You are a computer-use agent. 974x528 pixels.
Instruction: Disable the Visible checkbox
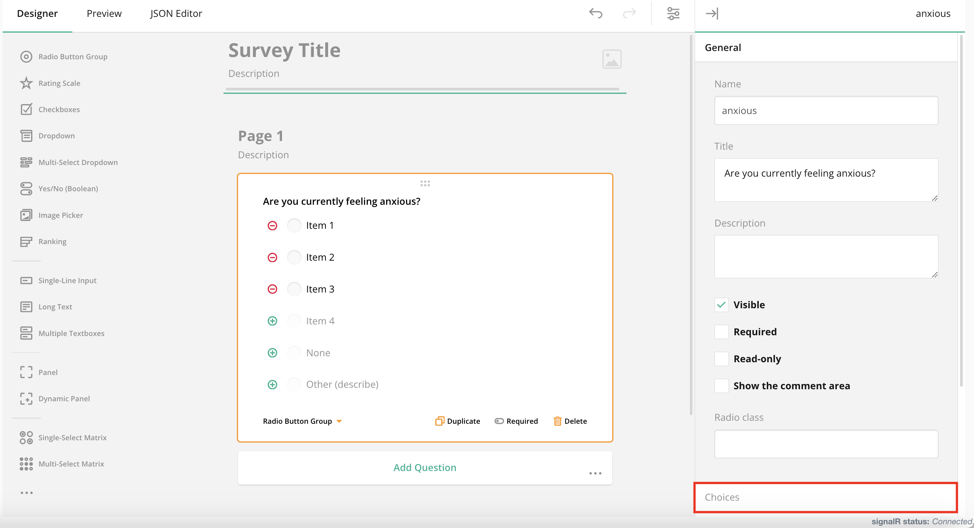(721, 304)
